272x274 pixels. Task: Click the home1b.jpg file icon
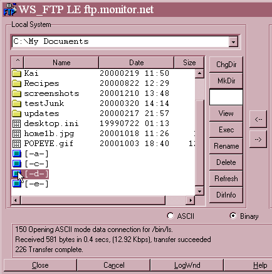pyautogui.click(x=16, y=134)
